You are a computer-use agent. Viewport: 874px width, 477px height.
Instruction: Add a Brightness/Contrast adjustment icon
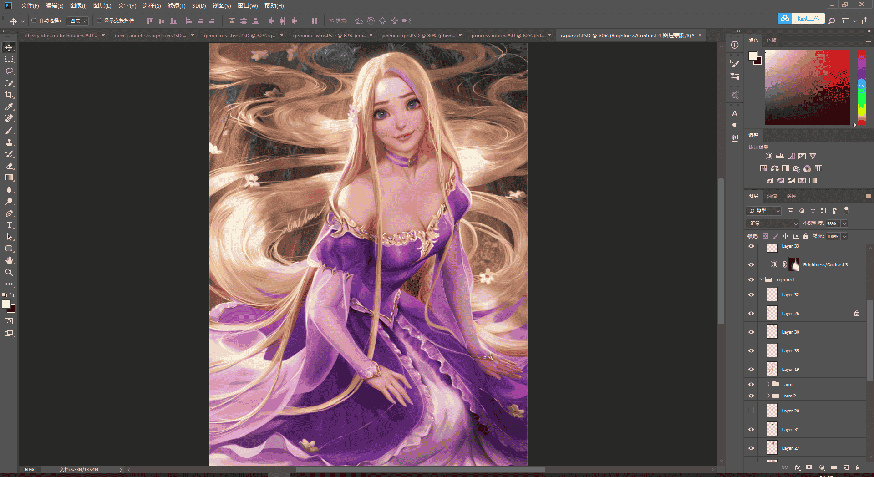pos(769,156)
